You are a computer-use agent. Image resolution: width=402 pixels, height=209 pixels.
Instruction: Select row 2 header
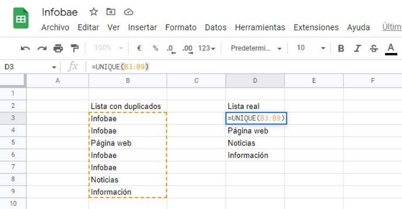(x=13, y=106)
